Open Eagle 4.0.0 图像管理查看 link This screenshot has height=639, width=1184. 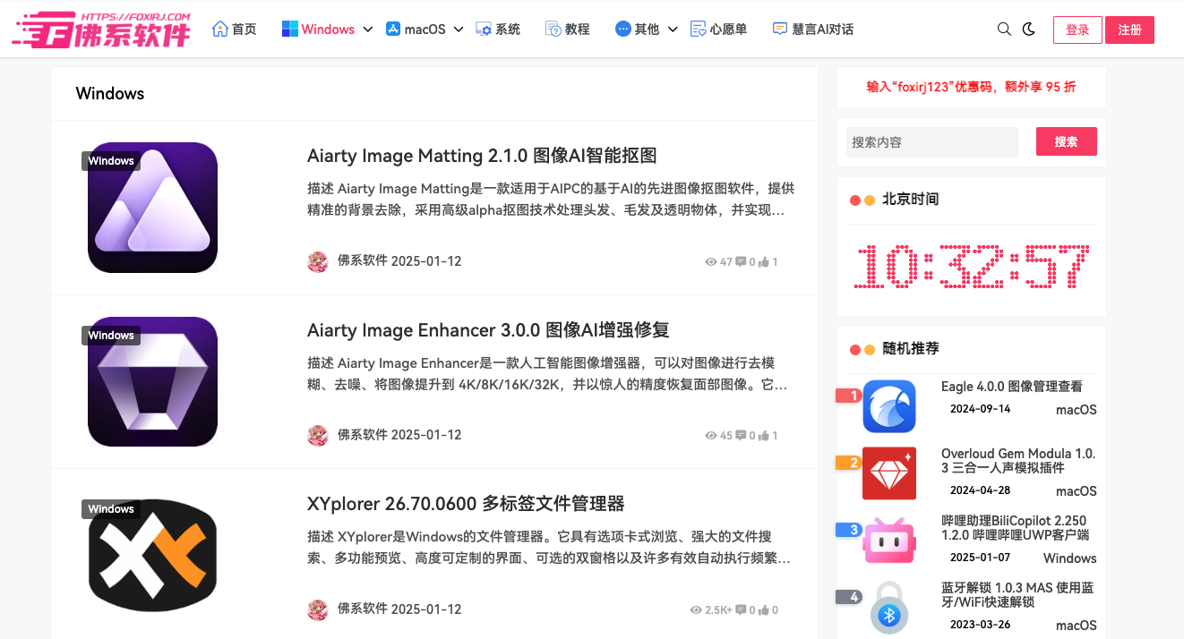tap(1012, 387)
